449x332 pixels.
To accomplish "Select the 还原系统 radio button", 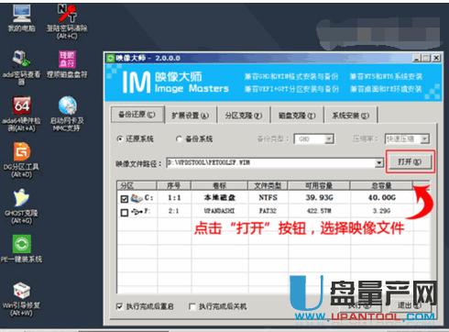I will point(119,139).
